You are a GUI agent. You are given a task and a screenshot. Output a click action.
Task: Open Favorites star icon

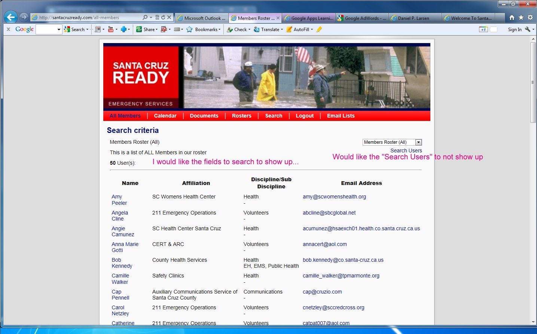pyautogui.click(x=521, y=17)
